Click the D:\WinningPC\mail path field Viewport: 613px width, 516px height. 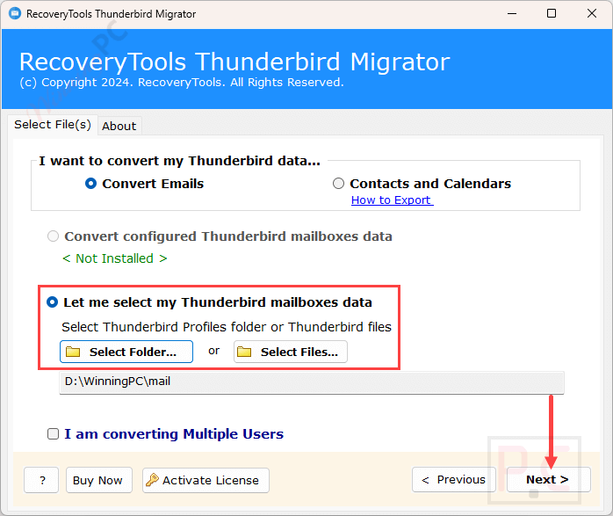coord(311,382)
